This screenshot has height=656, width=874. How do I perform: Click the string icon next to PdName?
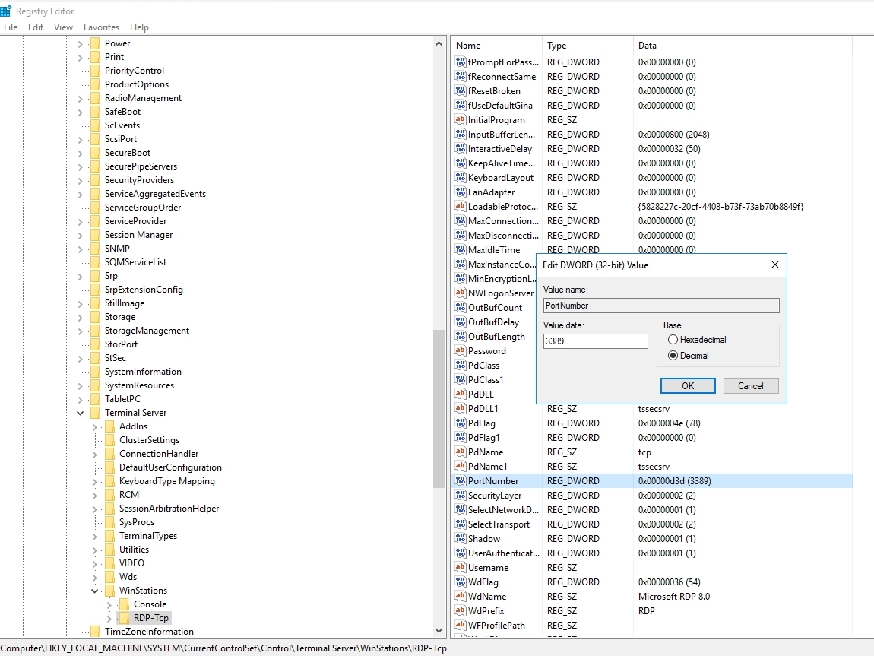pyautogui.click(x=459, y=452)
